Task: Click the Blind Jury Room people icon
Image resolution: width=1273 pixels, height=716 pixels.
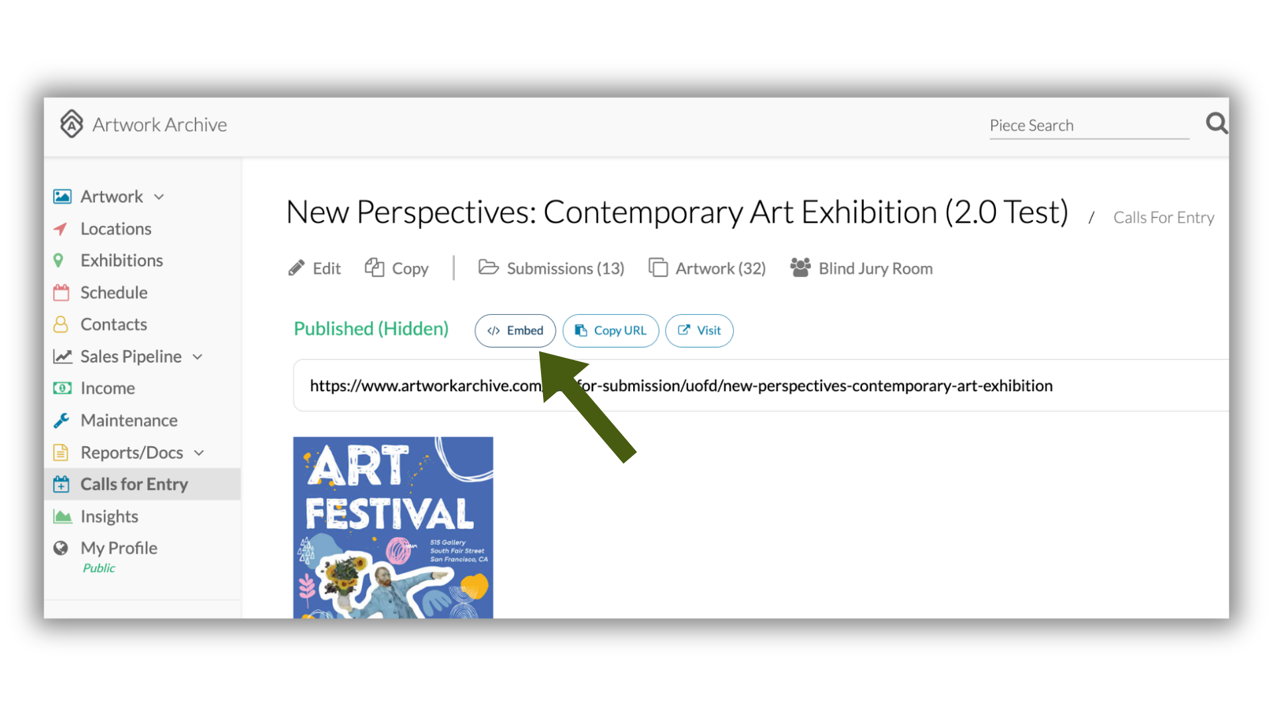Action: 800,267
